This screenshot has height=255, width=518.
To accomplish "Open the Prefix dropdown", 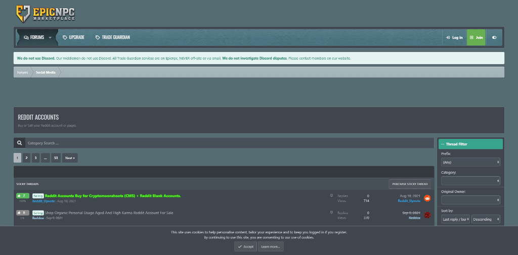I will [470, 162].
